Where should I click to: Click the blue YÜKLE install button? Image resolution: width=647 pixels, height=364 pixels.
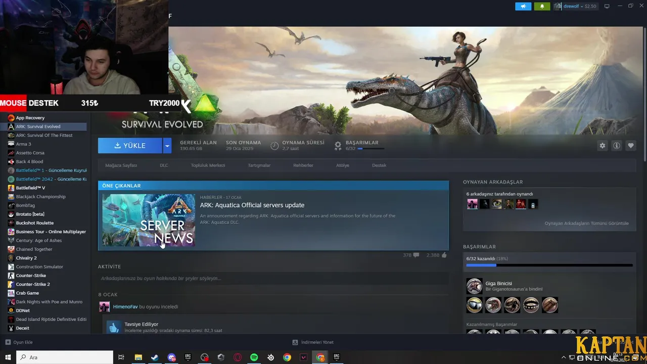point(130,146)
